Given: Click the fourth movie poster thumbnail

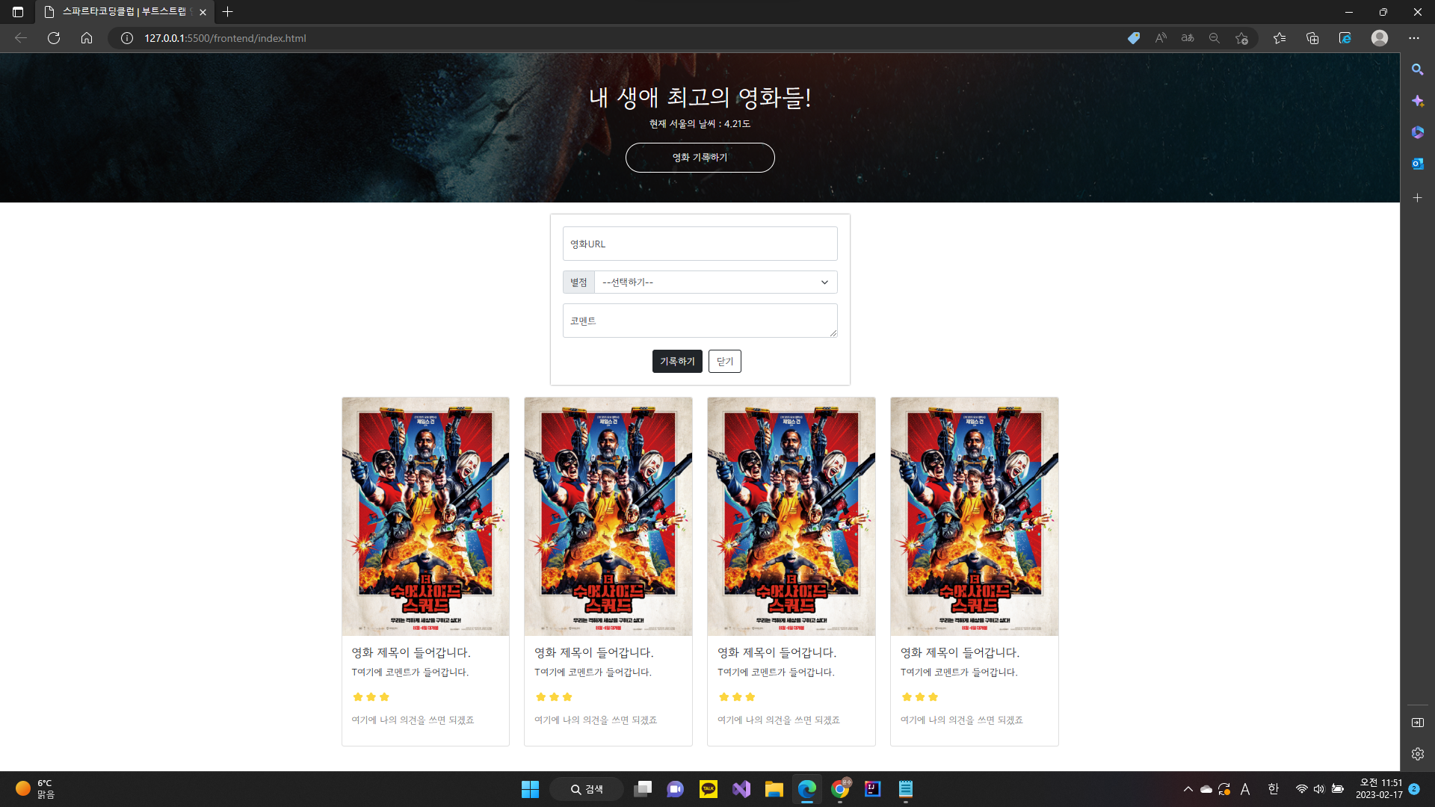Looking at the screenshot, I should pos(975,516).
